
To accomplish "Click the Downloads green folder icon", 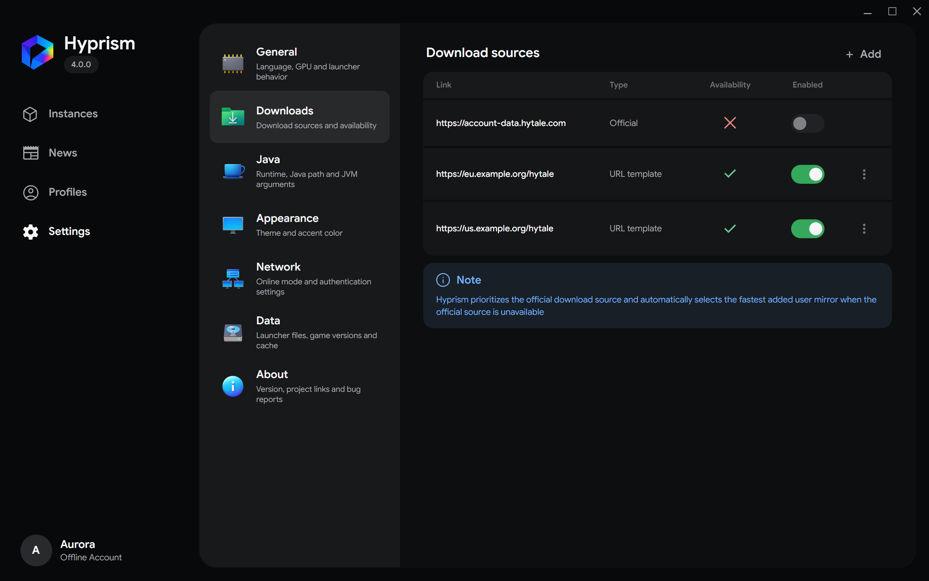I will click(233, 117).
